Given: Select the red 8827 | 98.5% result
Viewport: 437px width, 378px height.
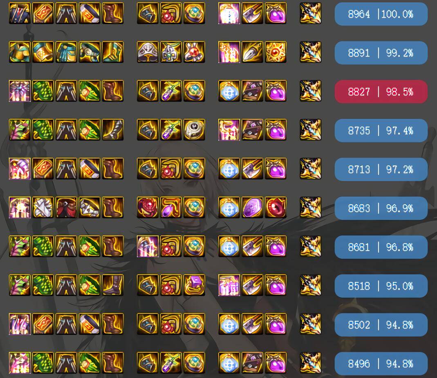Looking at the screenshot, I should pyautogui.click(x=381, y=92).
